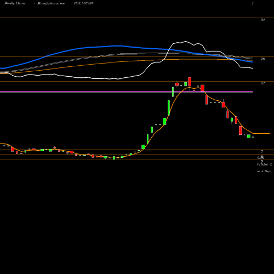Viewport: 274px width, 274px height.
Task: Click the "MunafaSutra.com" label in the header
Action: coord(51,3)
